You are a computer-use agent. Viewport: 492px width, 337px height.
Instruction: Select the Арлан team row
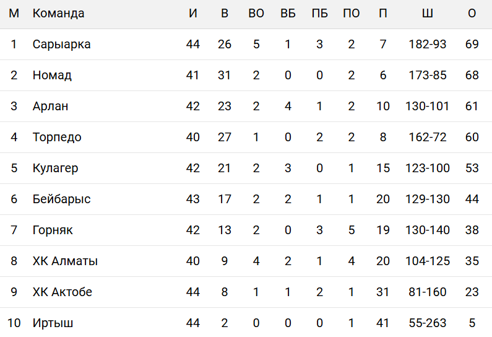51,106
